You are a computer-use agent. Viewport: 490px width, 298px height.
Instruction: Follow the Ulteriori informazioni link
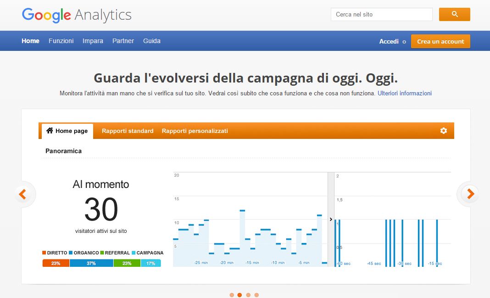(x=405, y=93)
